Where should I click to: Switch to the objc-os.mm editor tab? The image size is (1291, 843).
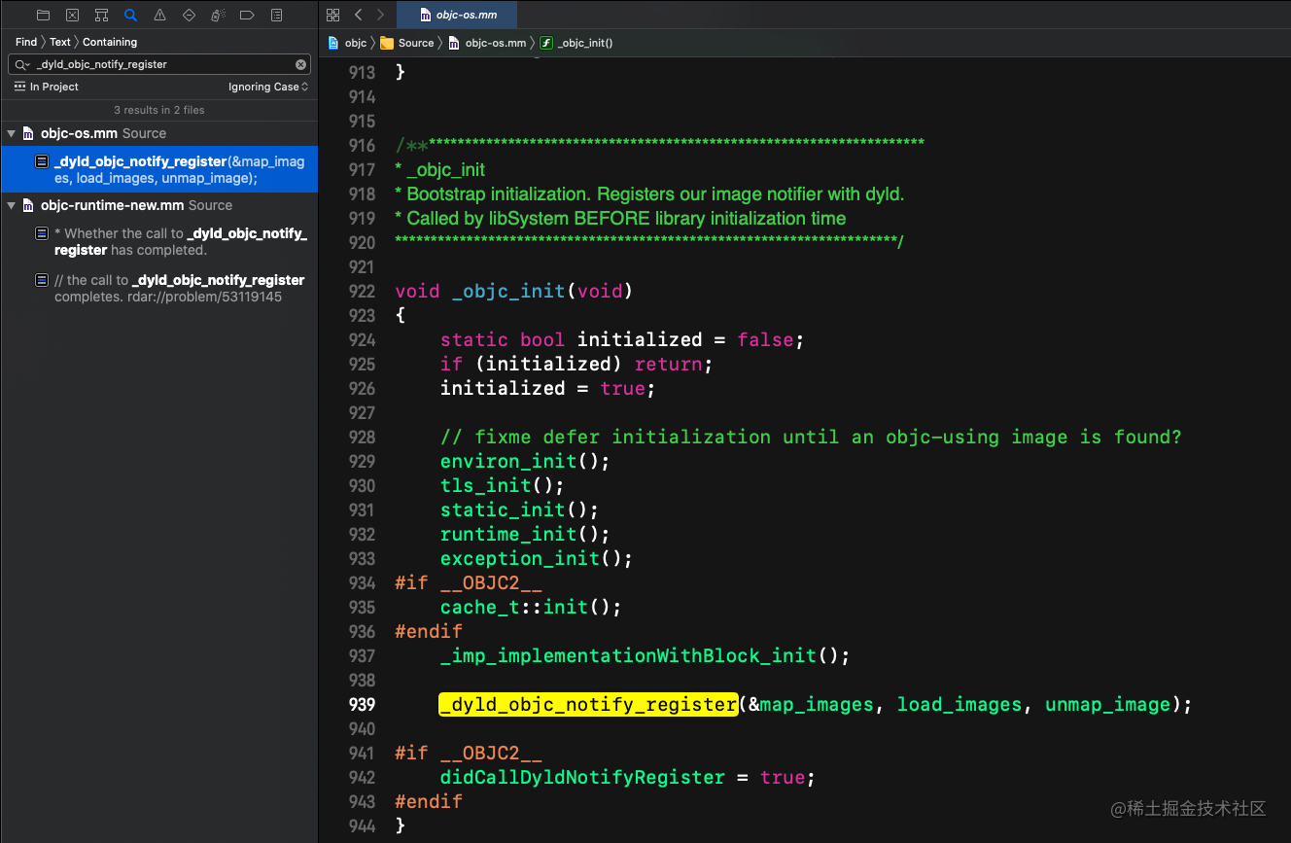click(x=455, y=15)
